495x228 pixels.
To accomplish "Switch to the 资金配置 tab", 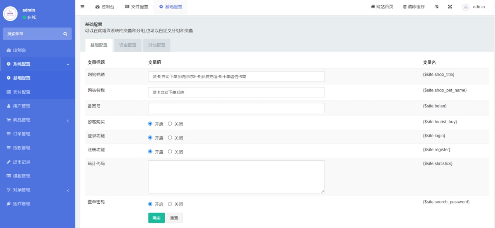I will click(x=128, y=45).
